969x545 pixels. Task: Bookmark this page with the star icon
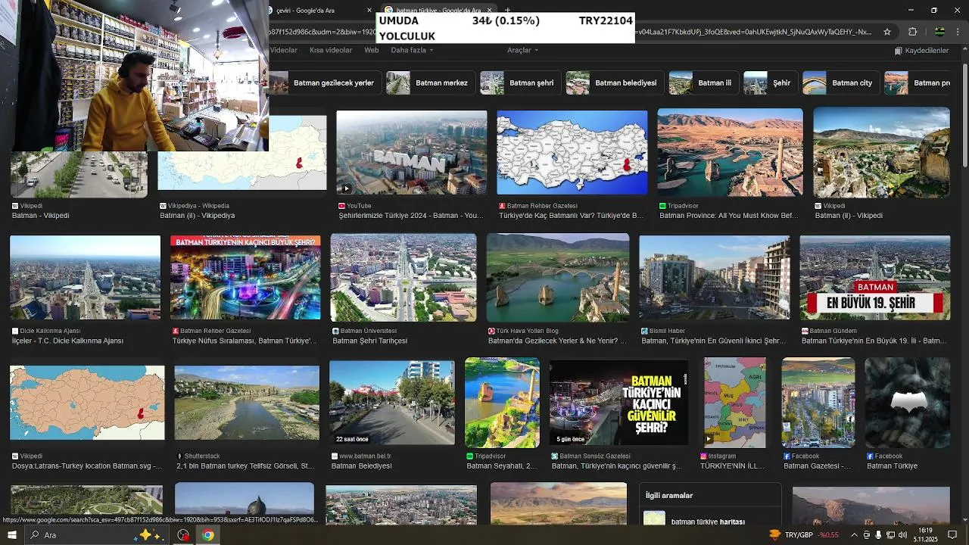887,32
